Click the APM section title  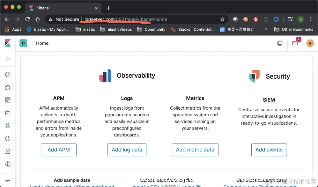pyautogui.click(x=59, y=98)
